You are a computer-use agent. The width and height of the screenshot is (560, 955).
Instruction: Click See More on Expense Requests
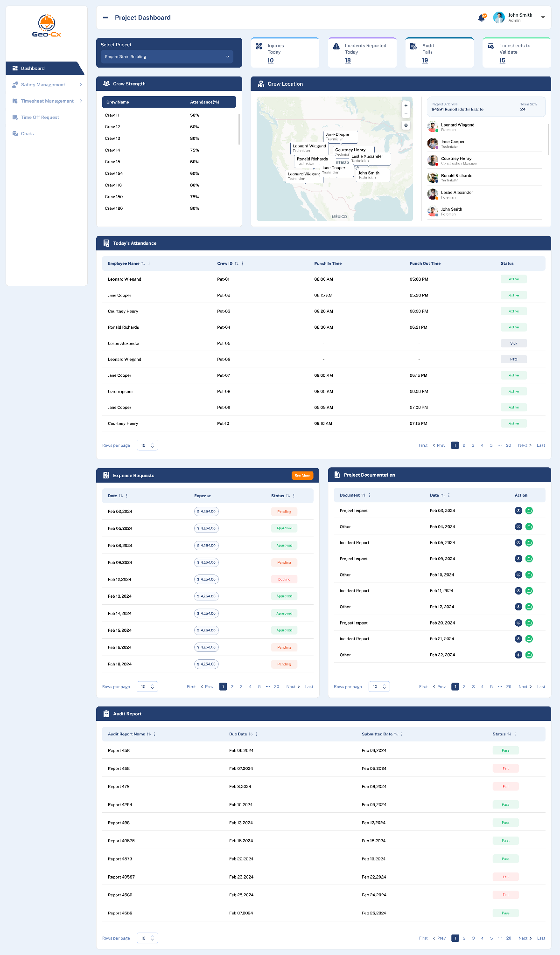click(302, 476)
